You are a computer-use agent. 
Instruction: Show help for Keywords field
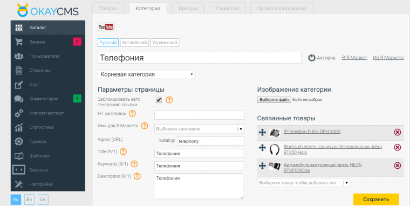pyautogui.click(x=134, y=164)
